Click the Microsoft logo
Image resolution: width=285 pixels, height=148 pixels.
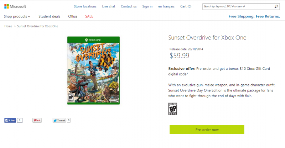(15, 6)
